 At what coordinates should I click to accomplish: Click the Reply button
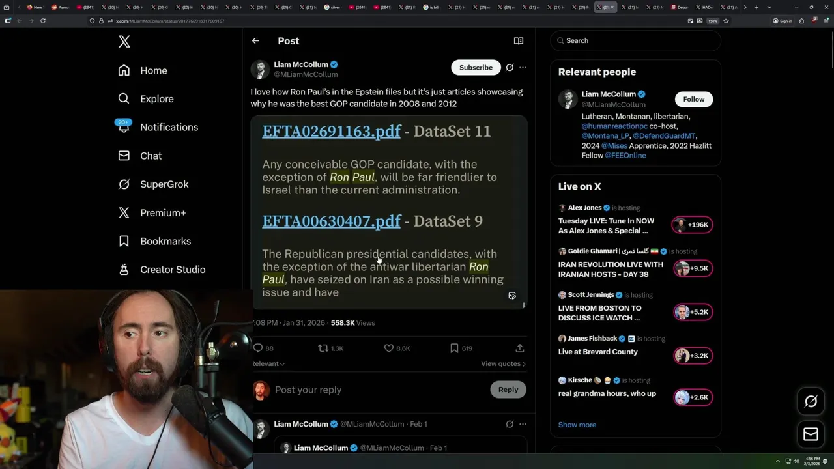pyautogui.click(x=508, y=390)
